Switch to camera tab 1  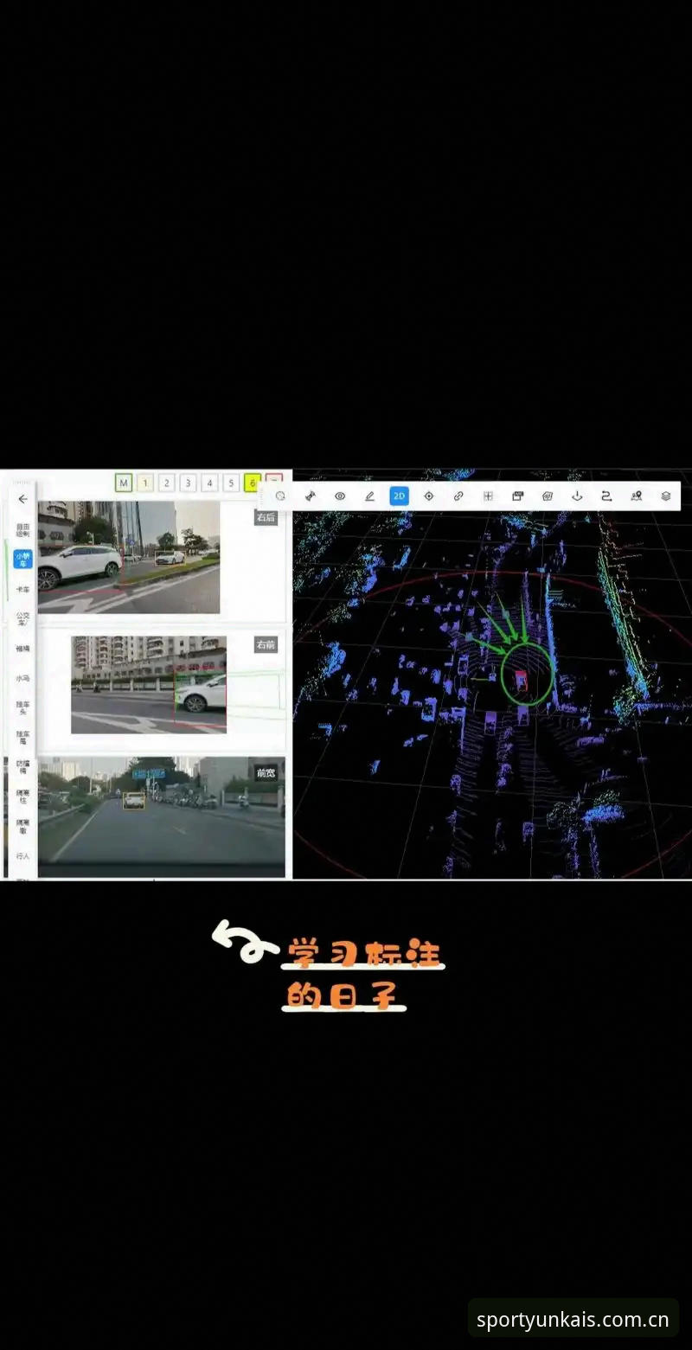[145, 483]
